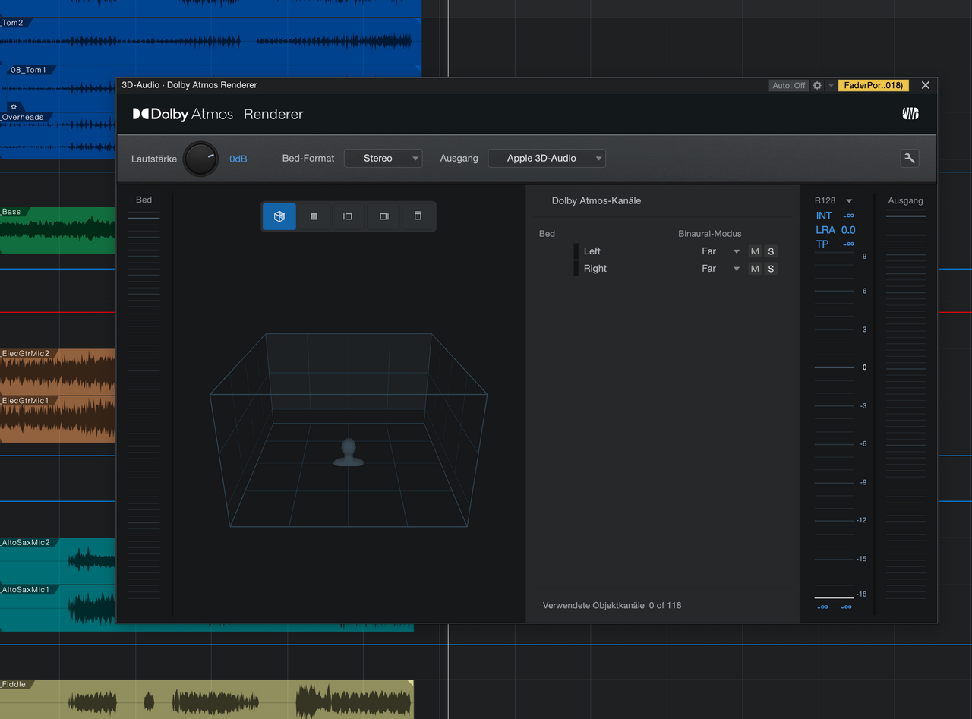Close the Dolby Atmos Renderer window
The width and height of the screenshot is (972, 719).
coord(925,85)
